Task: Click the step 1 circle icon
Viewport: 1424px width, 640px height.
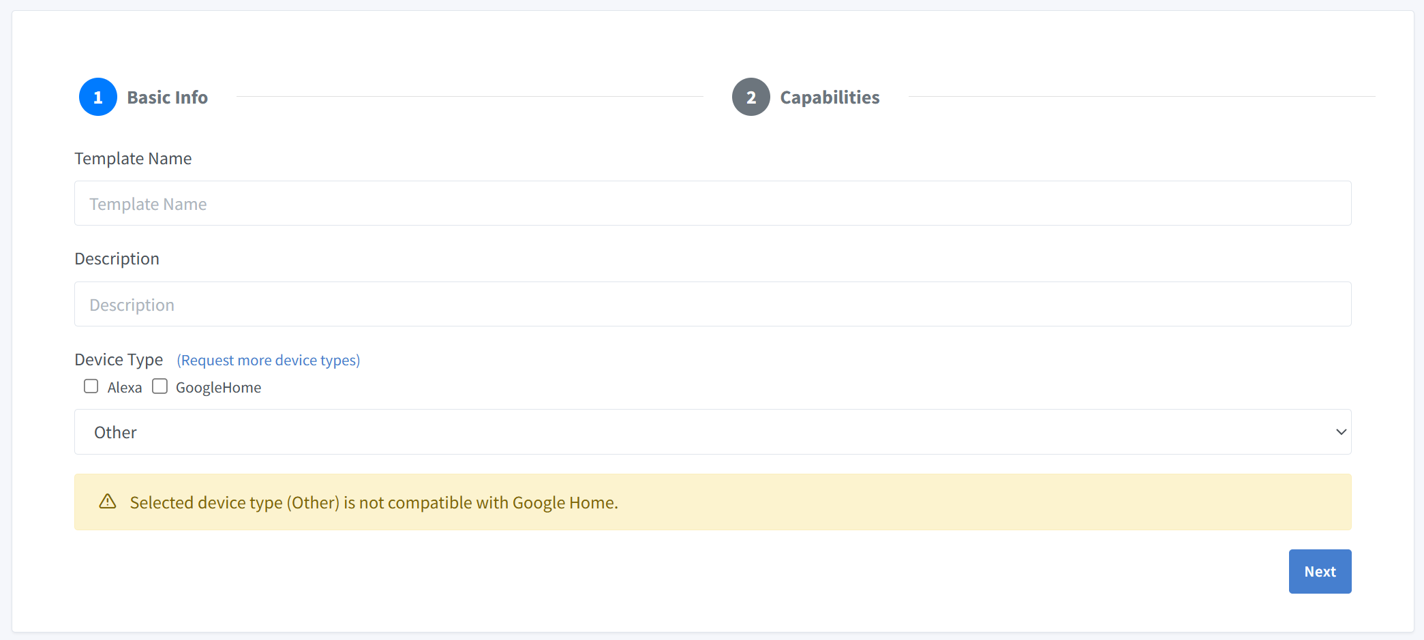Action: (x=98, y=97)
